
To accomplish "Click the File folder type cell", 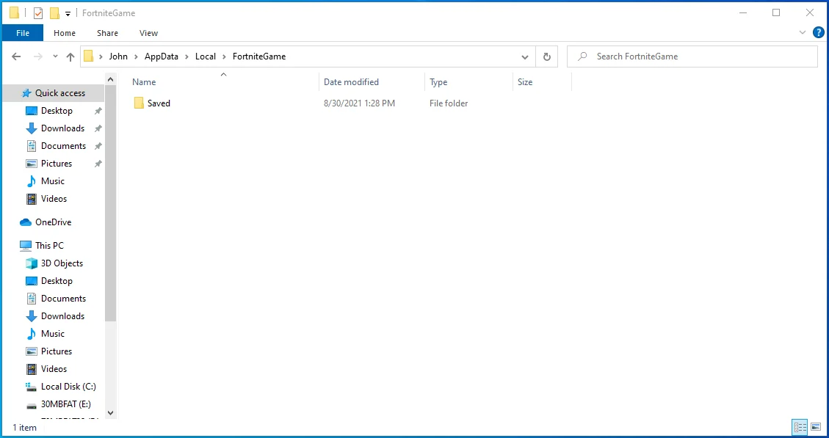I will [449, 103].
